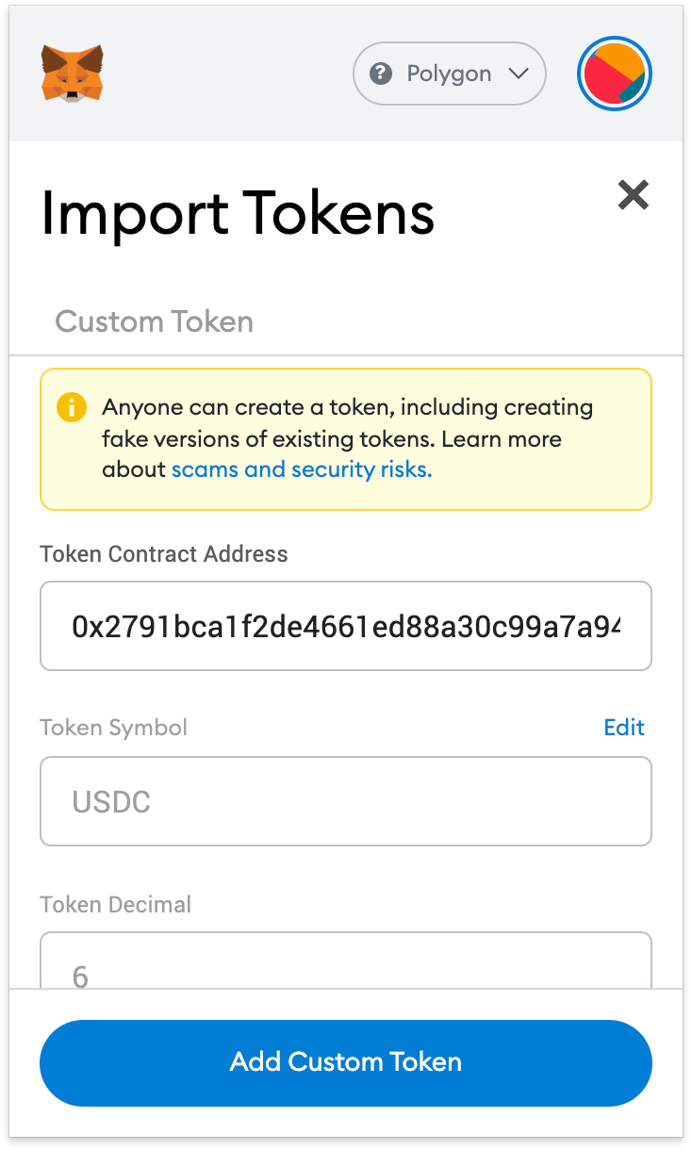692x1150 pixels.
Task: Click the circular profile picture icon
Action: pos(615,74)
